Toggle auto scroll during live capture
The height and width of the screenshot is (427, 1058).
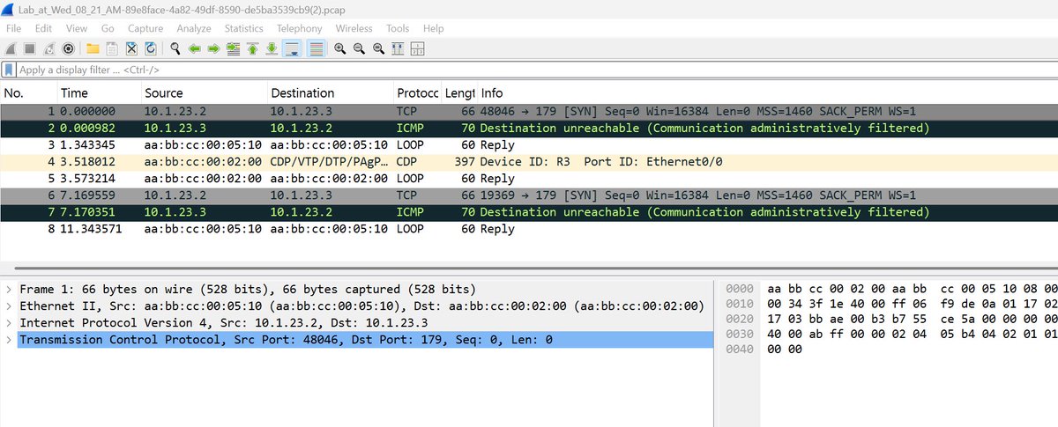click(293, 48)
